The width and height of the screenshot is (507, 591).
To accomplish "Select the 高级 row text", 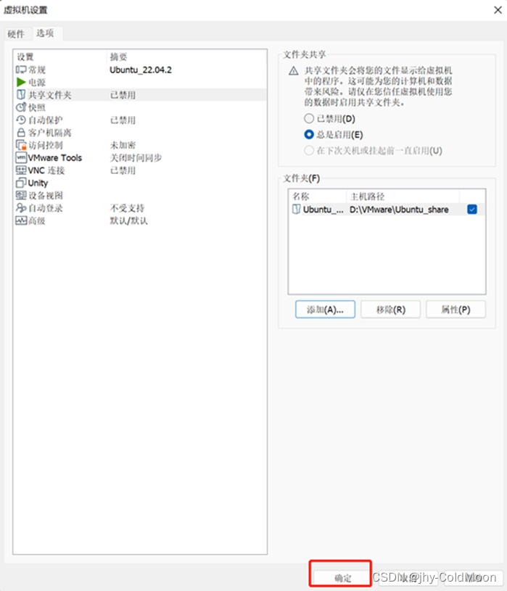I will tap(37, 221).
